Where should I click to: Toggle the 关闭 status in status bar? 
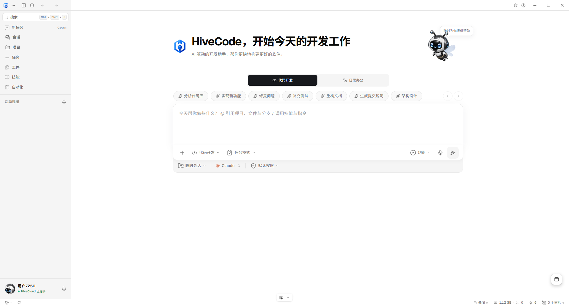coord(481,303)
